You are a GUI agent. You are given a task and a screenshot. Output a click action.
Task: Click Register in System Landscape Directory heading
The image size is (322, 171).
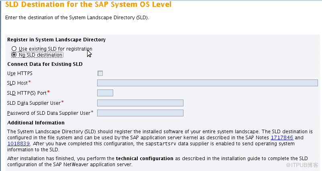[x=57, y=40]
